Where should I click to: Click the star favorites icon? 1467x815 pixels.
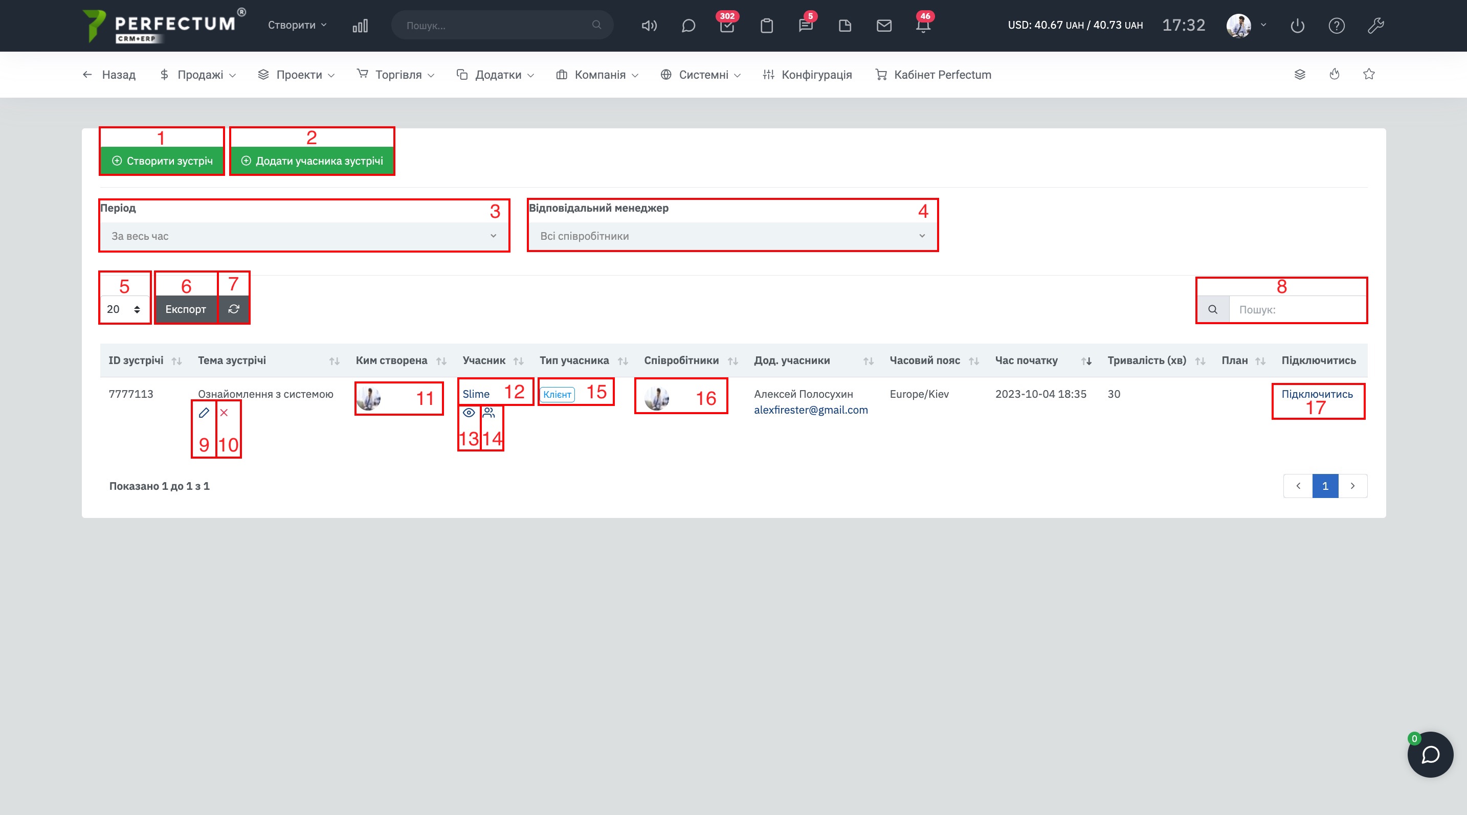(x=1369, y=74)
